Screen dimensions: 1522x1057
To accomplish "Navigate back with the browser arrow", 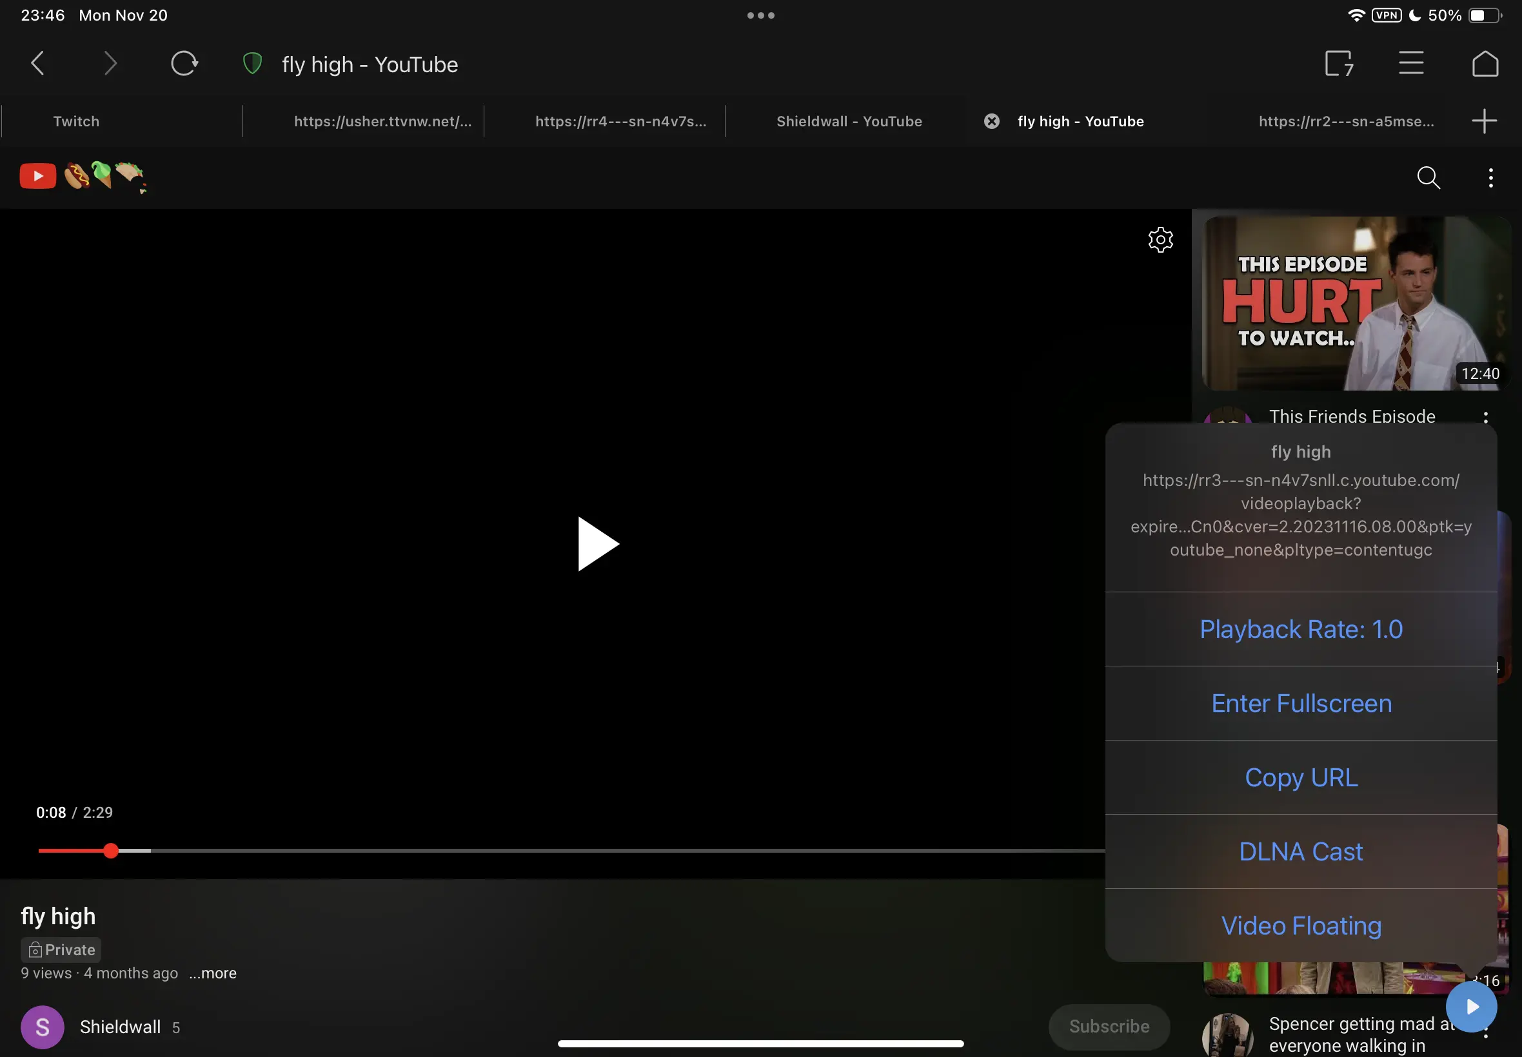I will 38,63.
